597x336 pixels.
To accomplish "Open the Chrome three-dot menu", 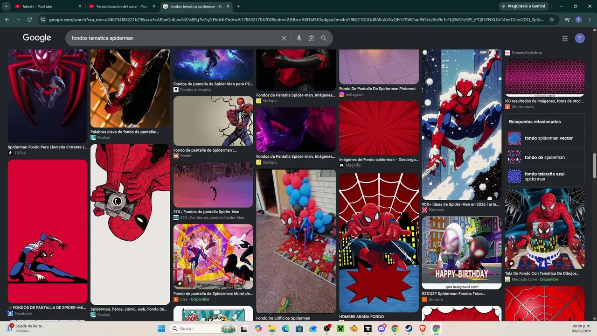I will pos(590,20).
